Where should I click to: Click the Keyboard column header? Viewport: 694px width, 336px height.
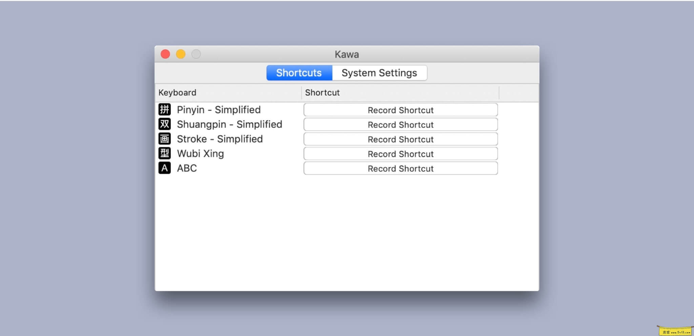177,93
